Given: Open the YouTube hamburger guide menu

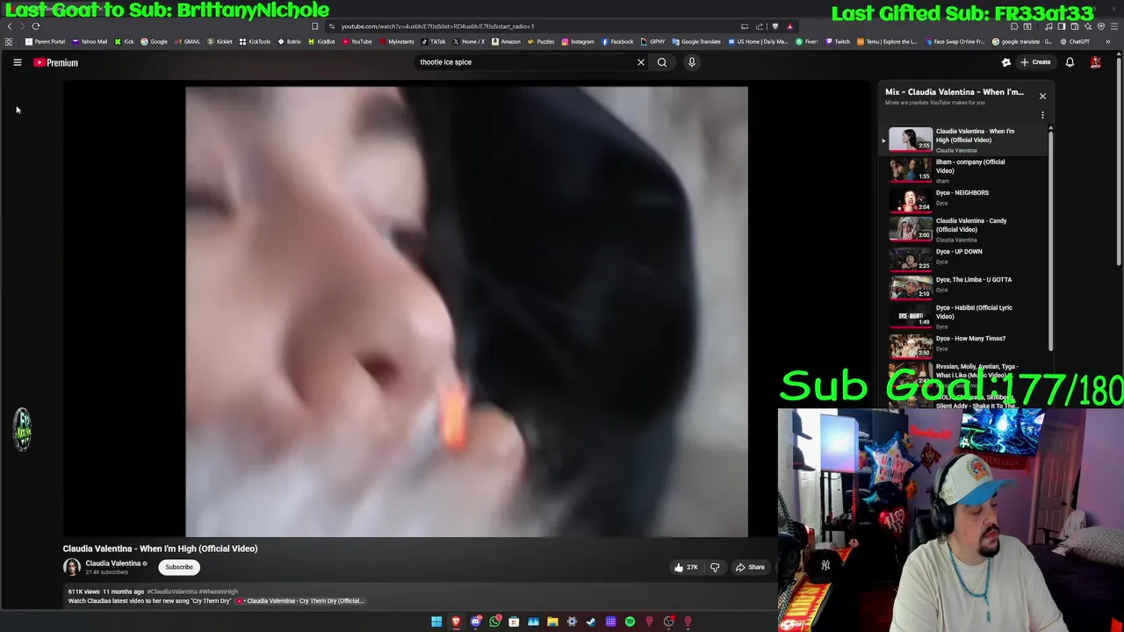Looking at the screenshot, I should pos(18,62).
